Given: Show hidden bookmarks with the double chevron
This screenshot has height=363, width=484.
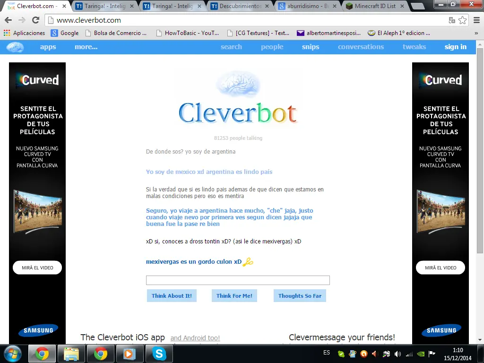Looking at the screenshot, I should point(476,33).
